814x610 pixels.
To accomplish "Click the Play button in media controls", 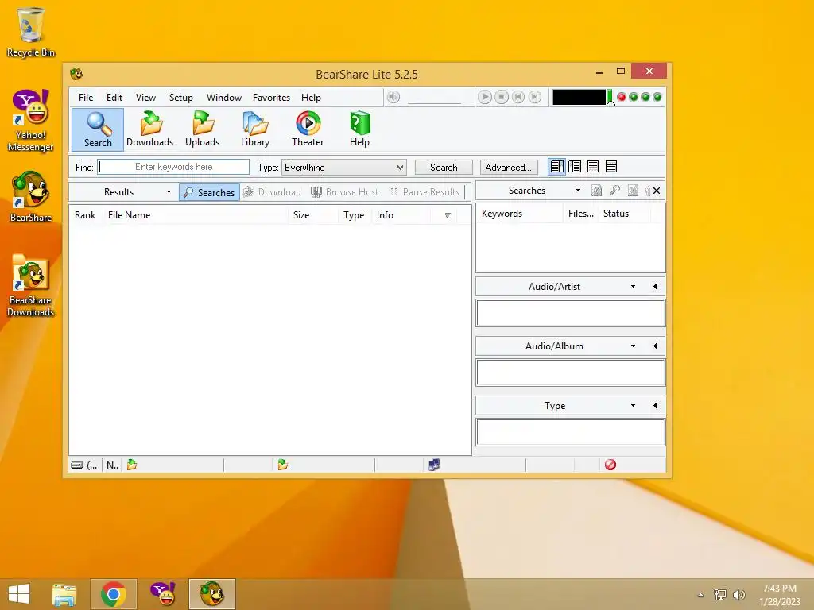I will [x=484, y=97].
